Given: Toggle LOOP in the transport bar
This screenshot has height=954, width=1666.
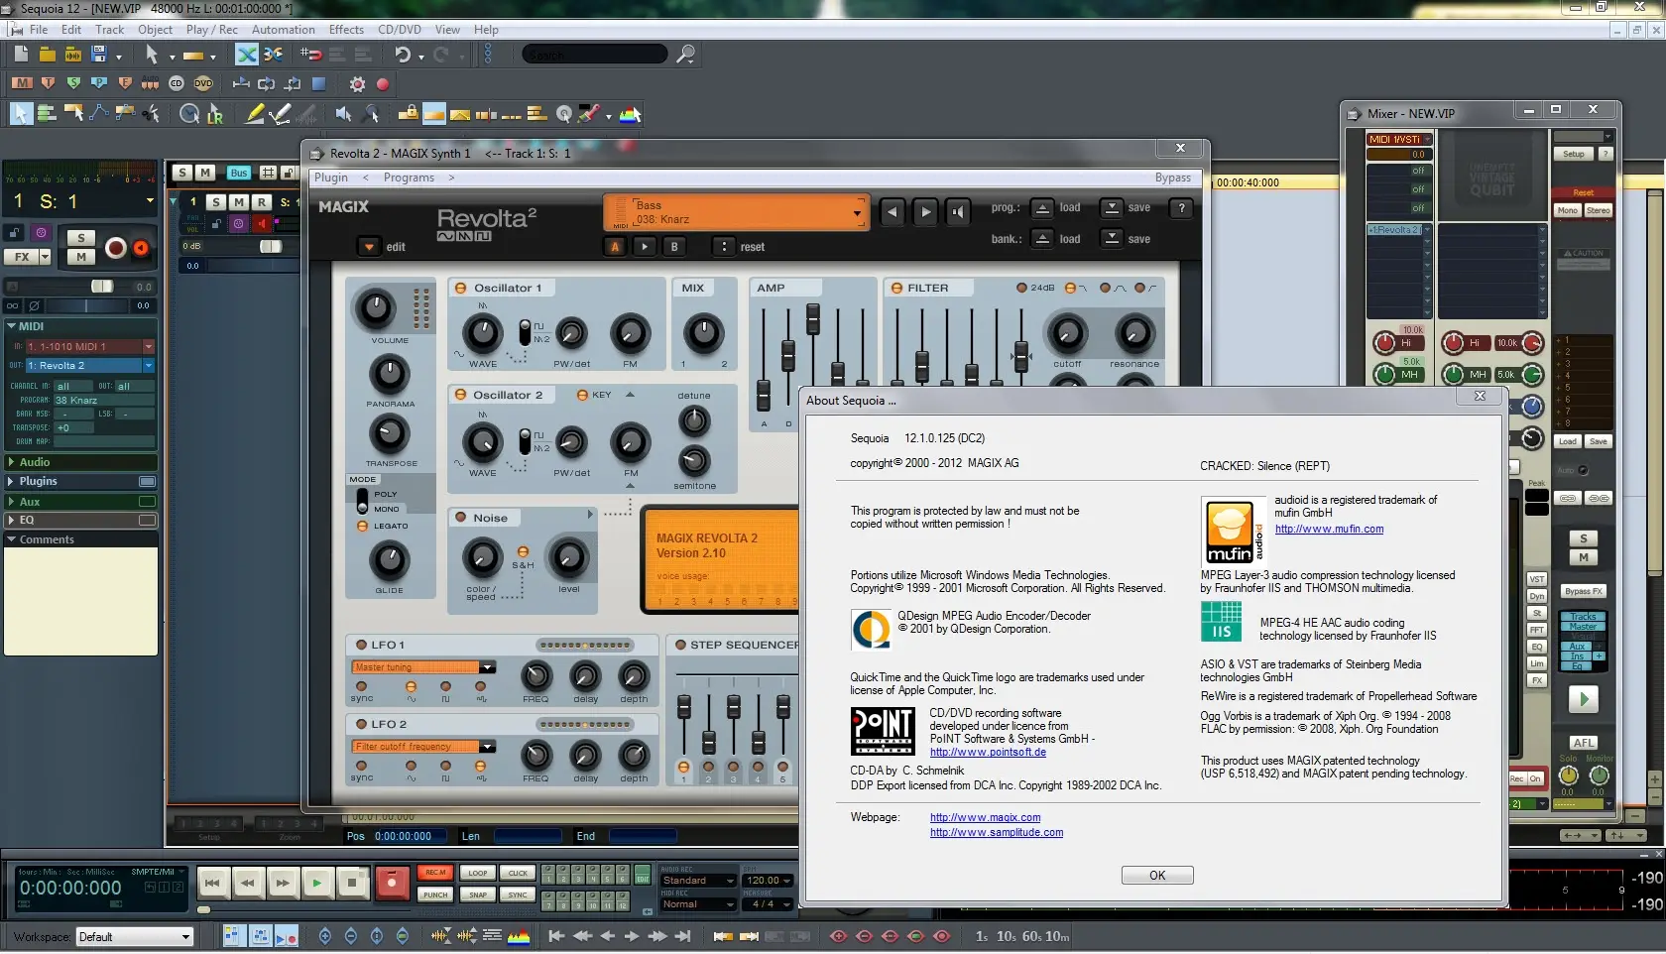Looking at the screenshot, I should (x=478, y=874).
